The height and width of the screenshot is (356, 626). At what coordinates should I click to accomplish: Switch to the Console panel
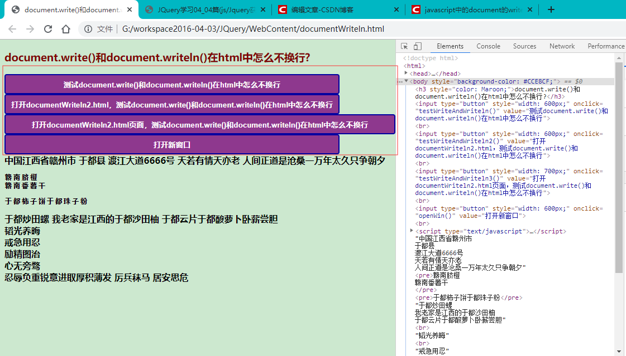pos(489,46)
